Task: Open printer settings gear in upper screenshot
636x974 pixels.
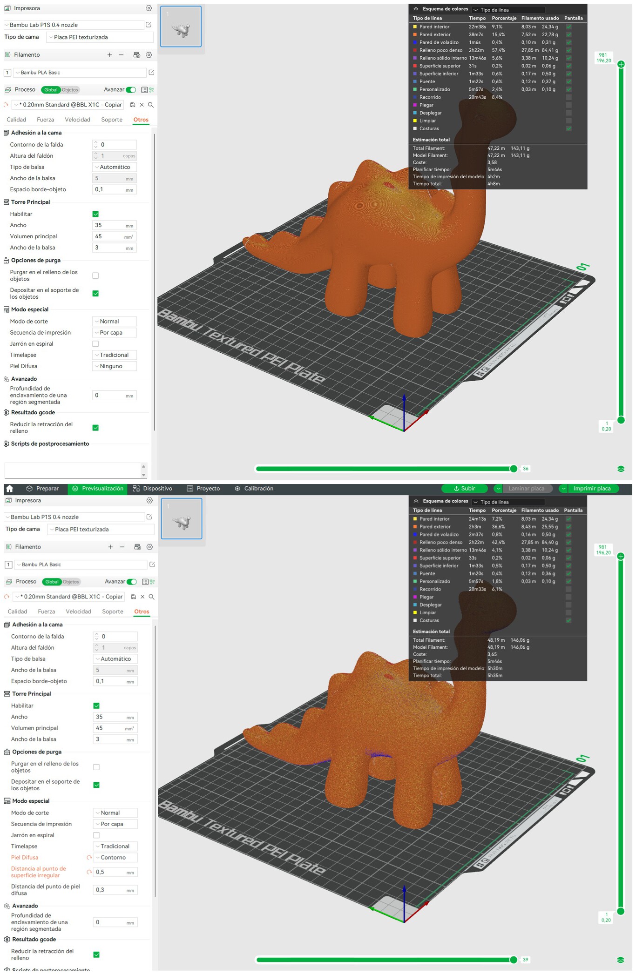Action: [149, 8]
